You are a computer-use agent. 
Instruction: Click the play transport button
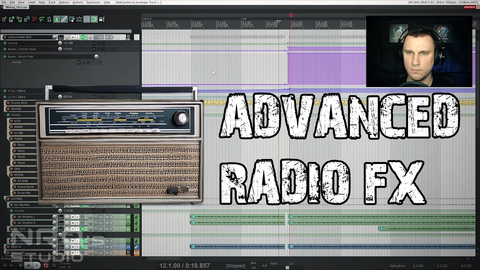tap(28, 265)
